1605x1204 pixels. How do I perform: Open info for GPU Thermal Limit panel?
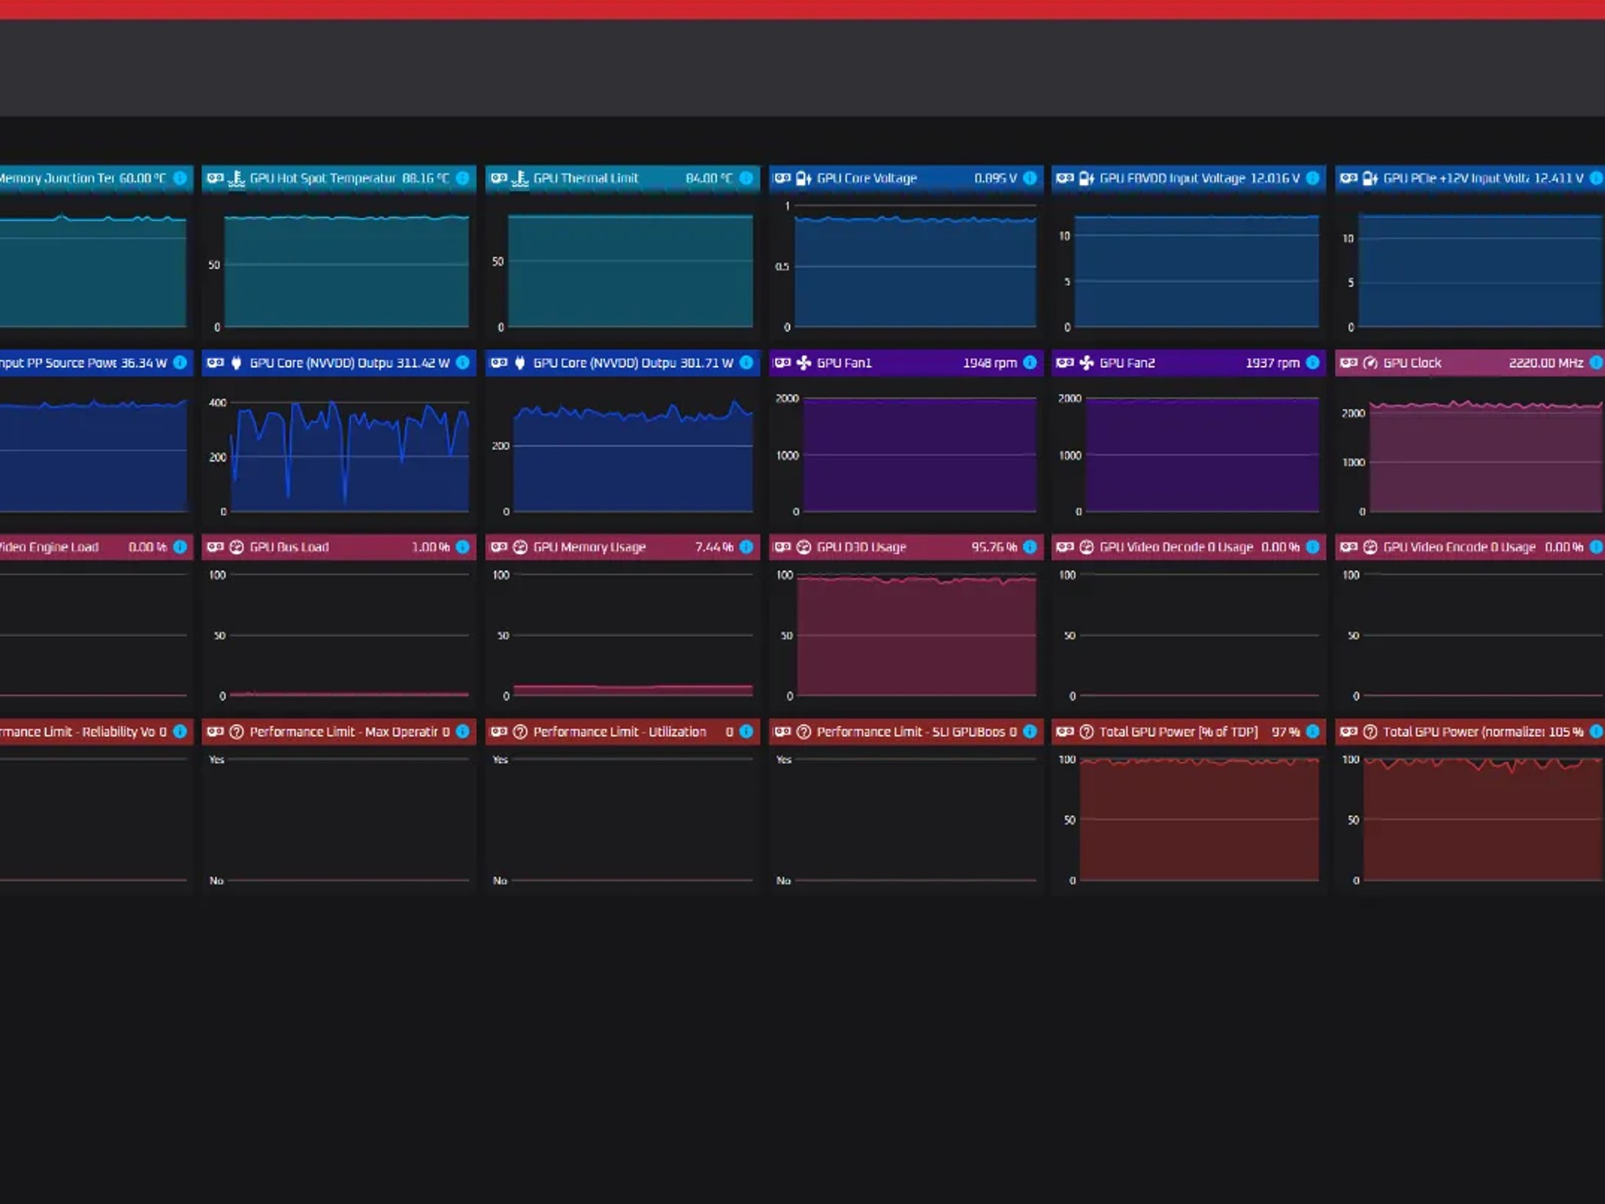tap(746, 178)
